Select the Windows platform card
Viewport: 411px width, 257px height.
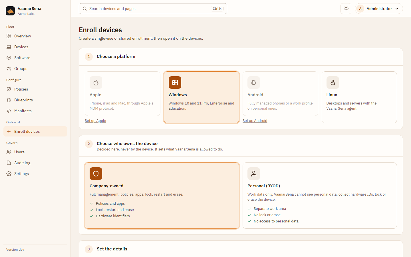tap(202, 97)
